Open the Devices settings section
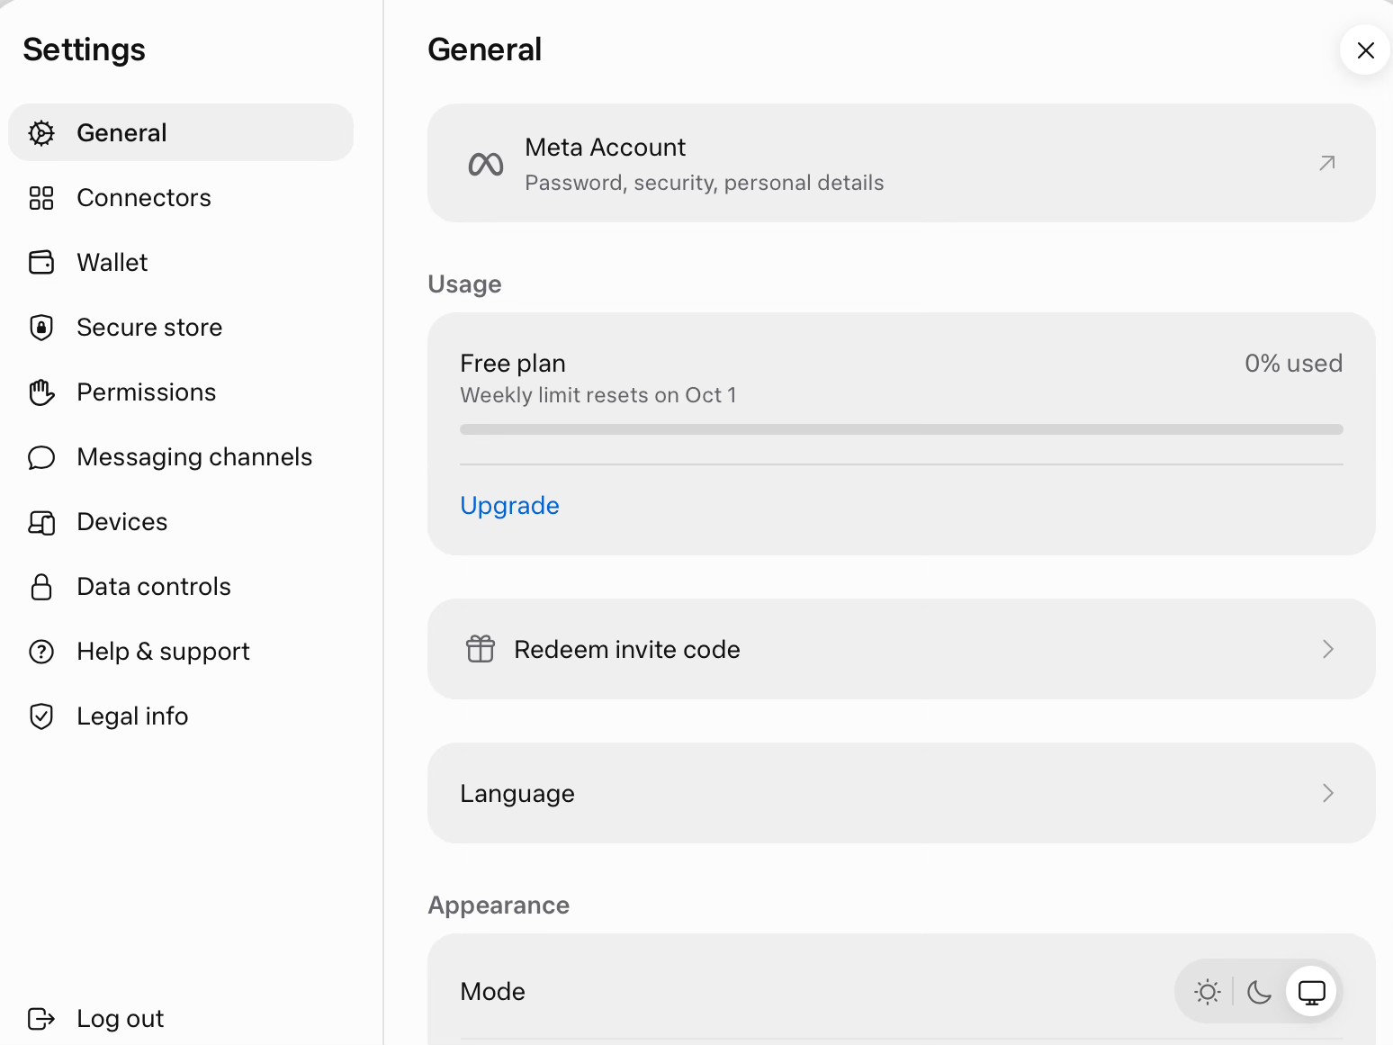 (181, 522)
